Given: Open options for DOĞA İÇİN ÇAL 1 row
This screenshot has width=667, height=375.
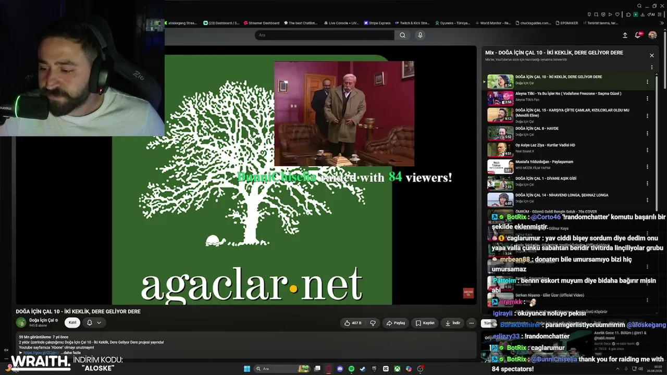Looking at the screenshot, I should coord(647,183).
